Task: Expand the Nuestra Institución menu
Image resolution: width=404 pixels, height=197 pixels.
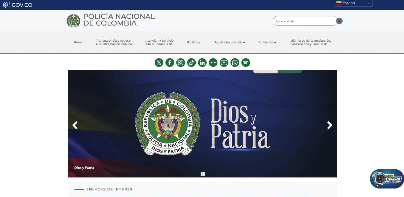Action: coord(229,42)
